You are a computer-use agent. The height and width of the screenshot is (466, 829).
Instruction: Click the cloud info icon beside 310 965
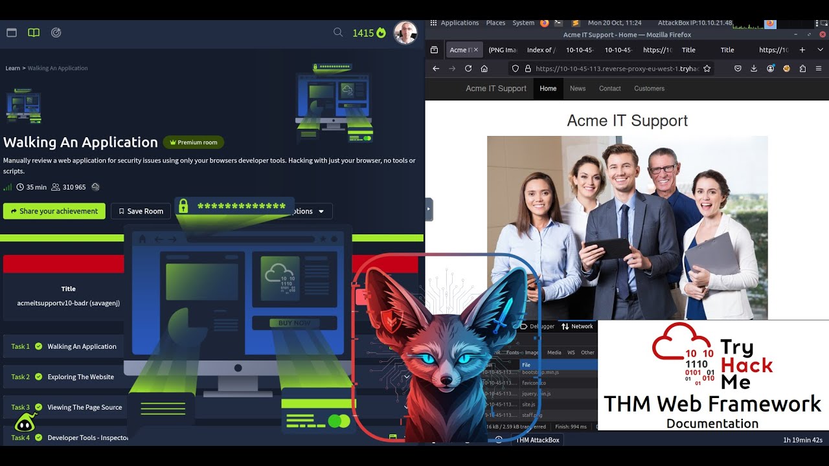(x=96, y=187)
